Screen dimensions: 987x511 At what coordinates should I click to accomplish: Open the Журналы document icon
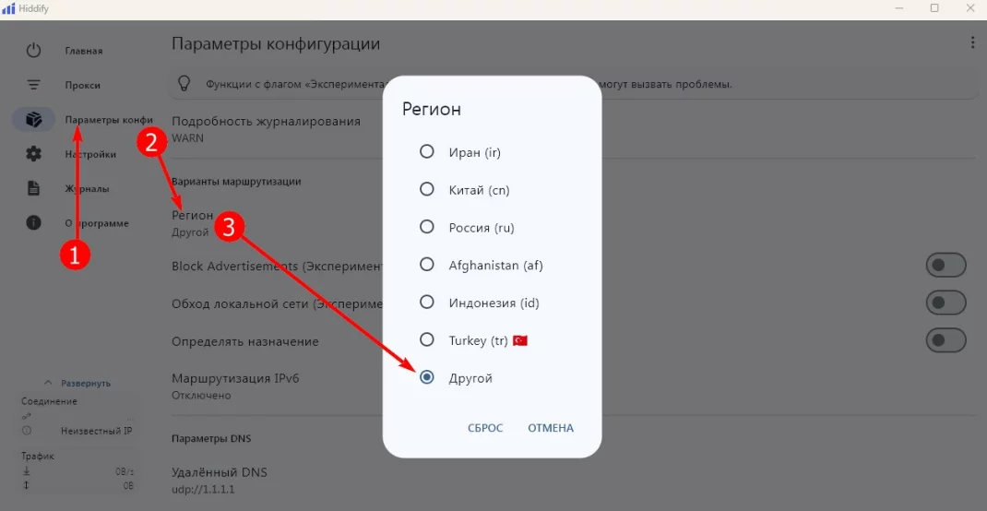pos(33,188)
